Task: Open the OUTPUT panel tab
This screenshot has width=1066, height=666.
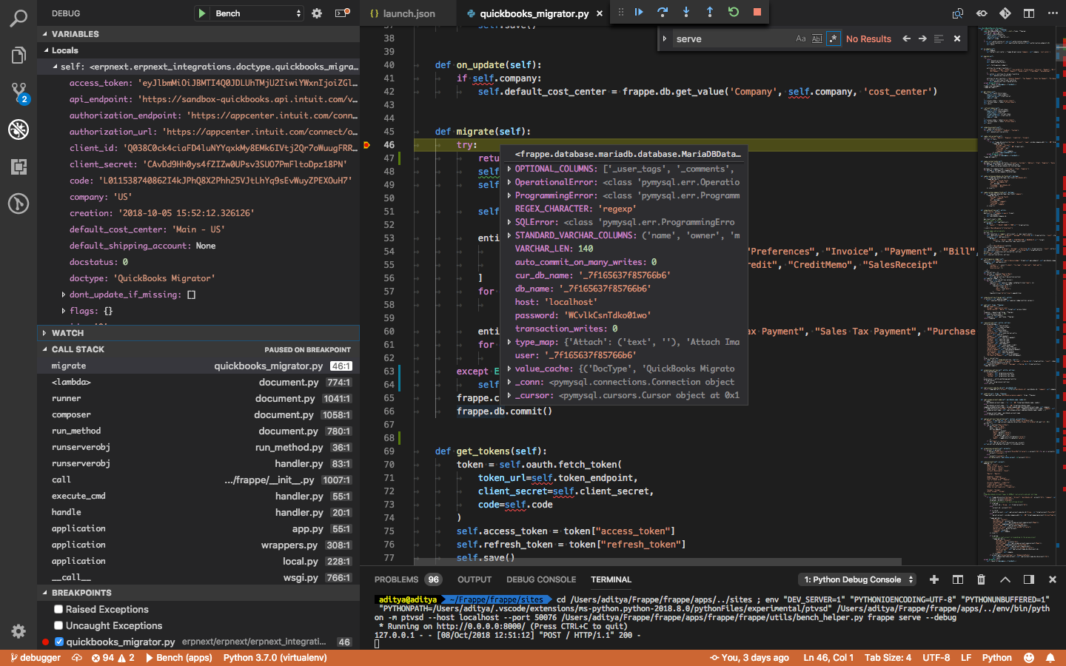Action: (x=475, y=579)
